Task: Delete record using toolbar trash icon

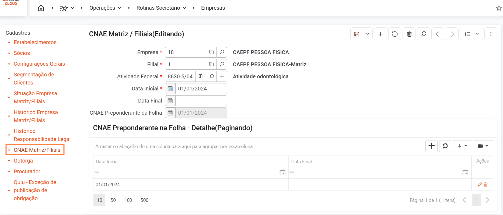Action: coord(409,34)
